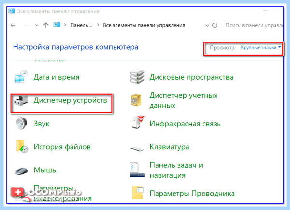The image size is (290, 210).
Task: Open the Mouse icon
Action: pyautogui.click(x=21, y=171)
